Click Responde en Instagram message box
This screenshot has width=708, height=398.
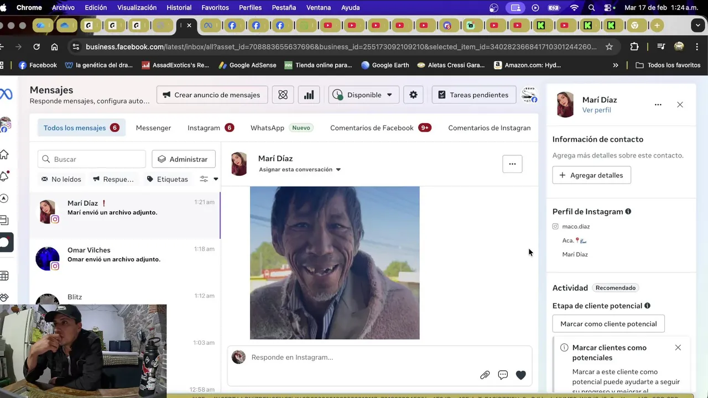click(379, 357)
